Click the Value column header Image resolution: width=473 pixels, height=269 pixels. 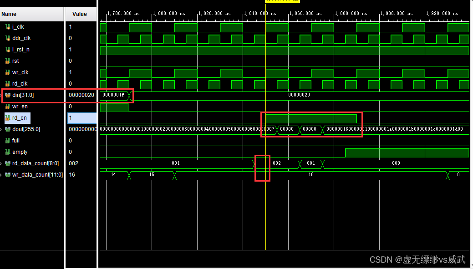coord(81,14)
